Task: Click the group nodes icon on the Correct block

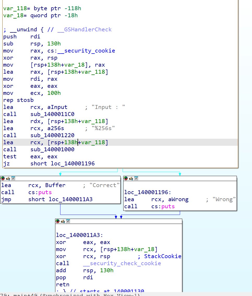Action: coord(13,178)
